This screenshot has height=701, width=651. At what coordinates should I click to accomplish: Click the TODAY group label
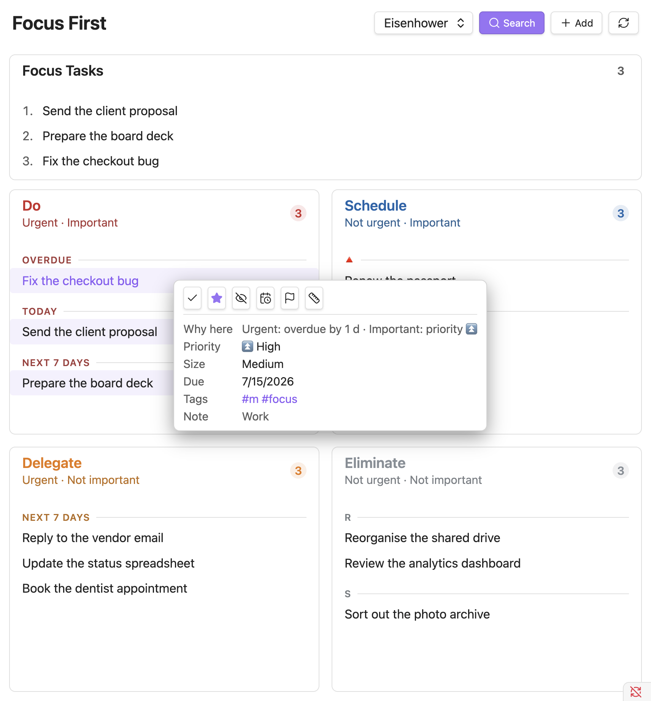coord(40,311)
